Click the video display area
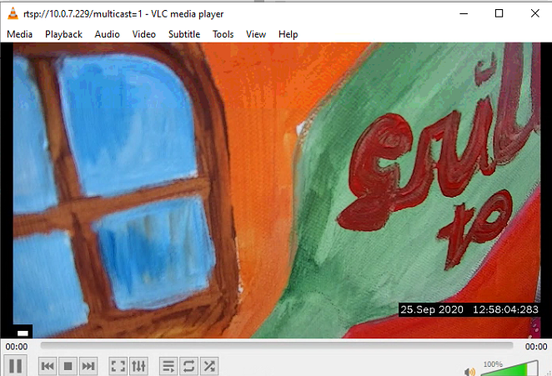Screen dimensions: 552x376 pyautogui.click(x=277, y=190)
